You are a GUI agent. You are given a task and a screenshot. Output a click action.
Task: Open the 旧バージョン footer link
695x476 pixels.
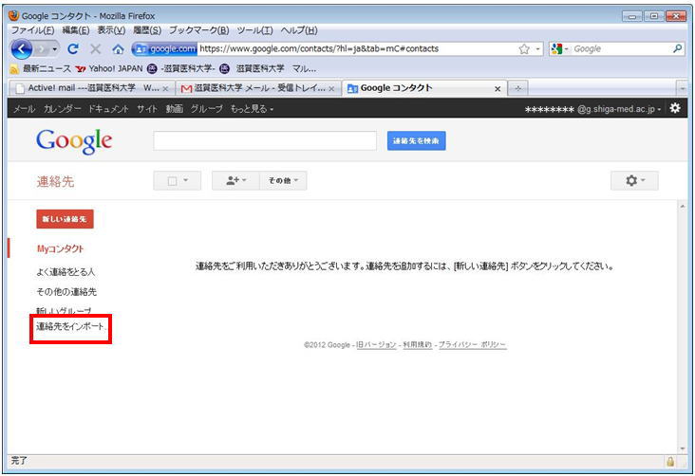pos(376,345)
